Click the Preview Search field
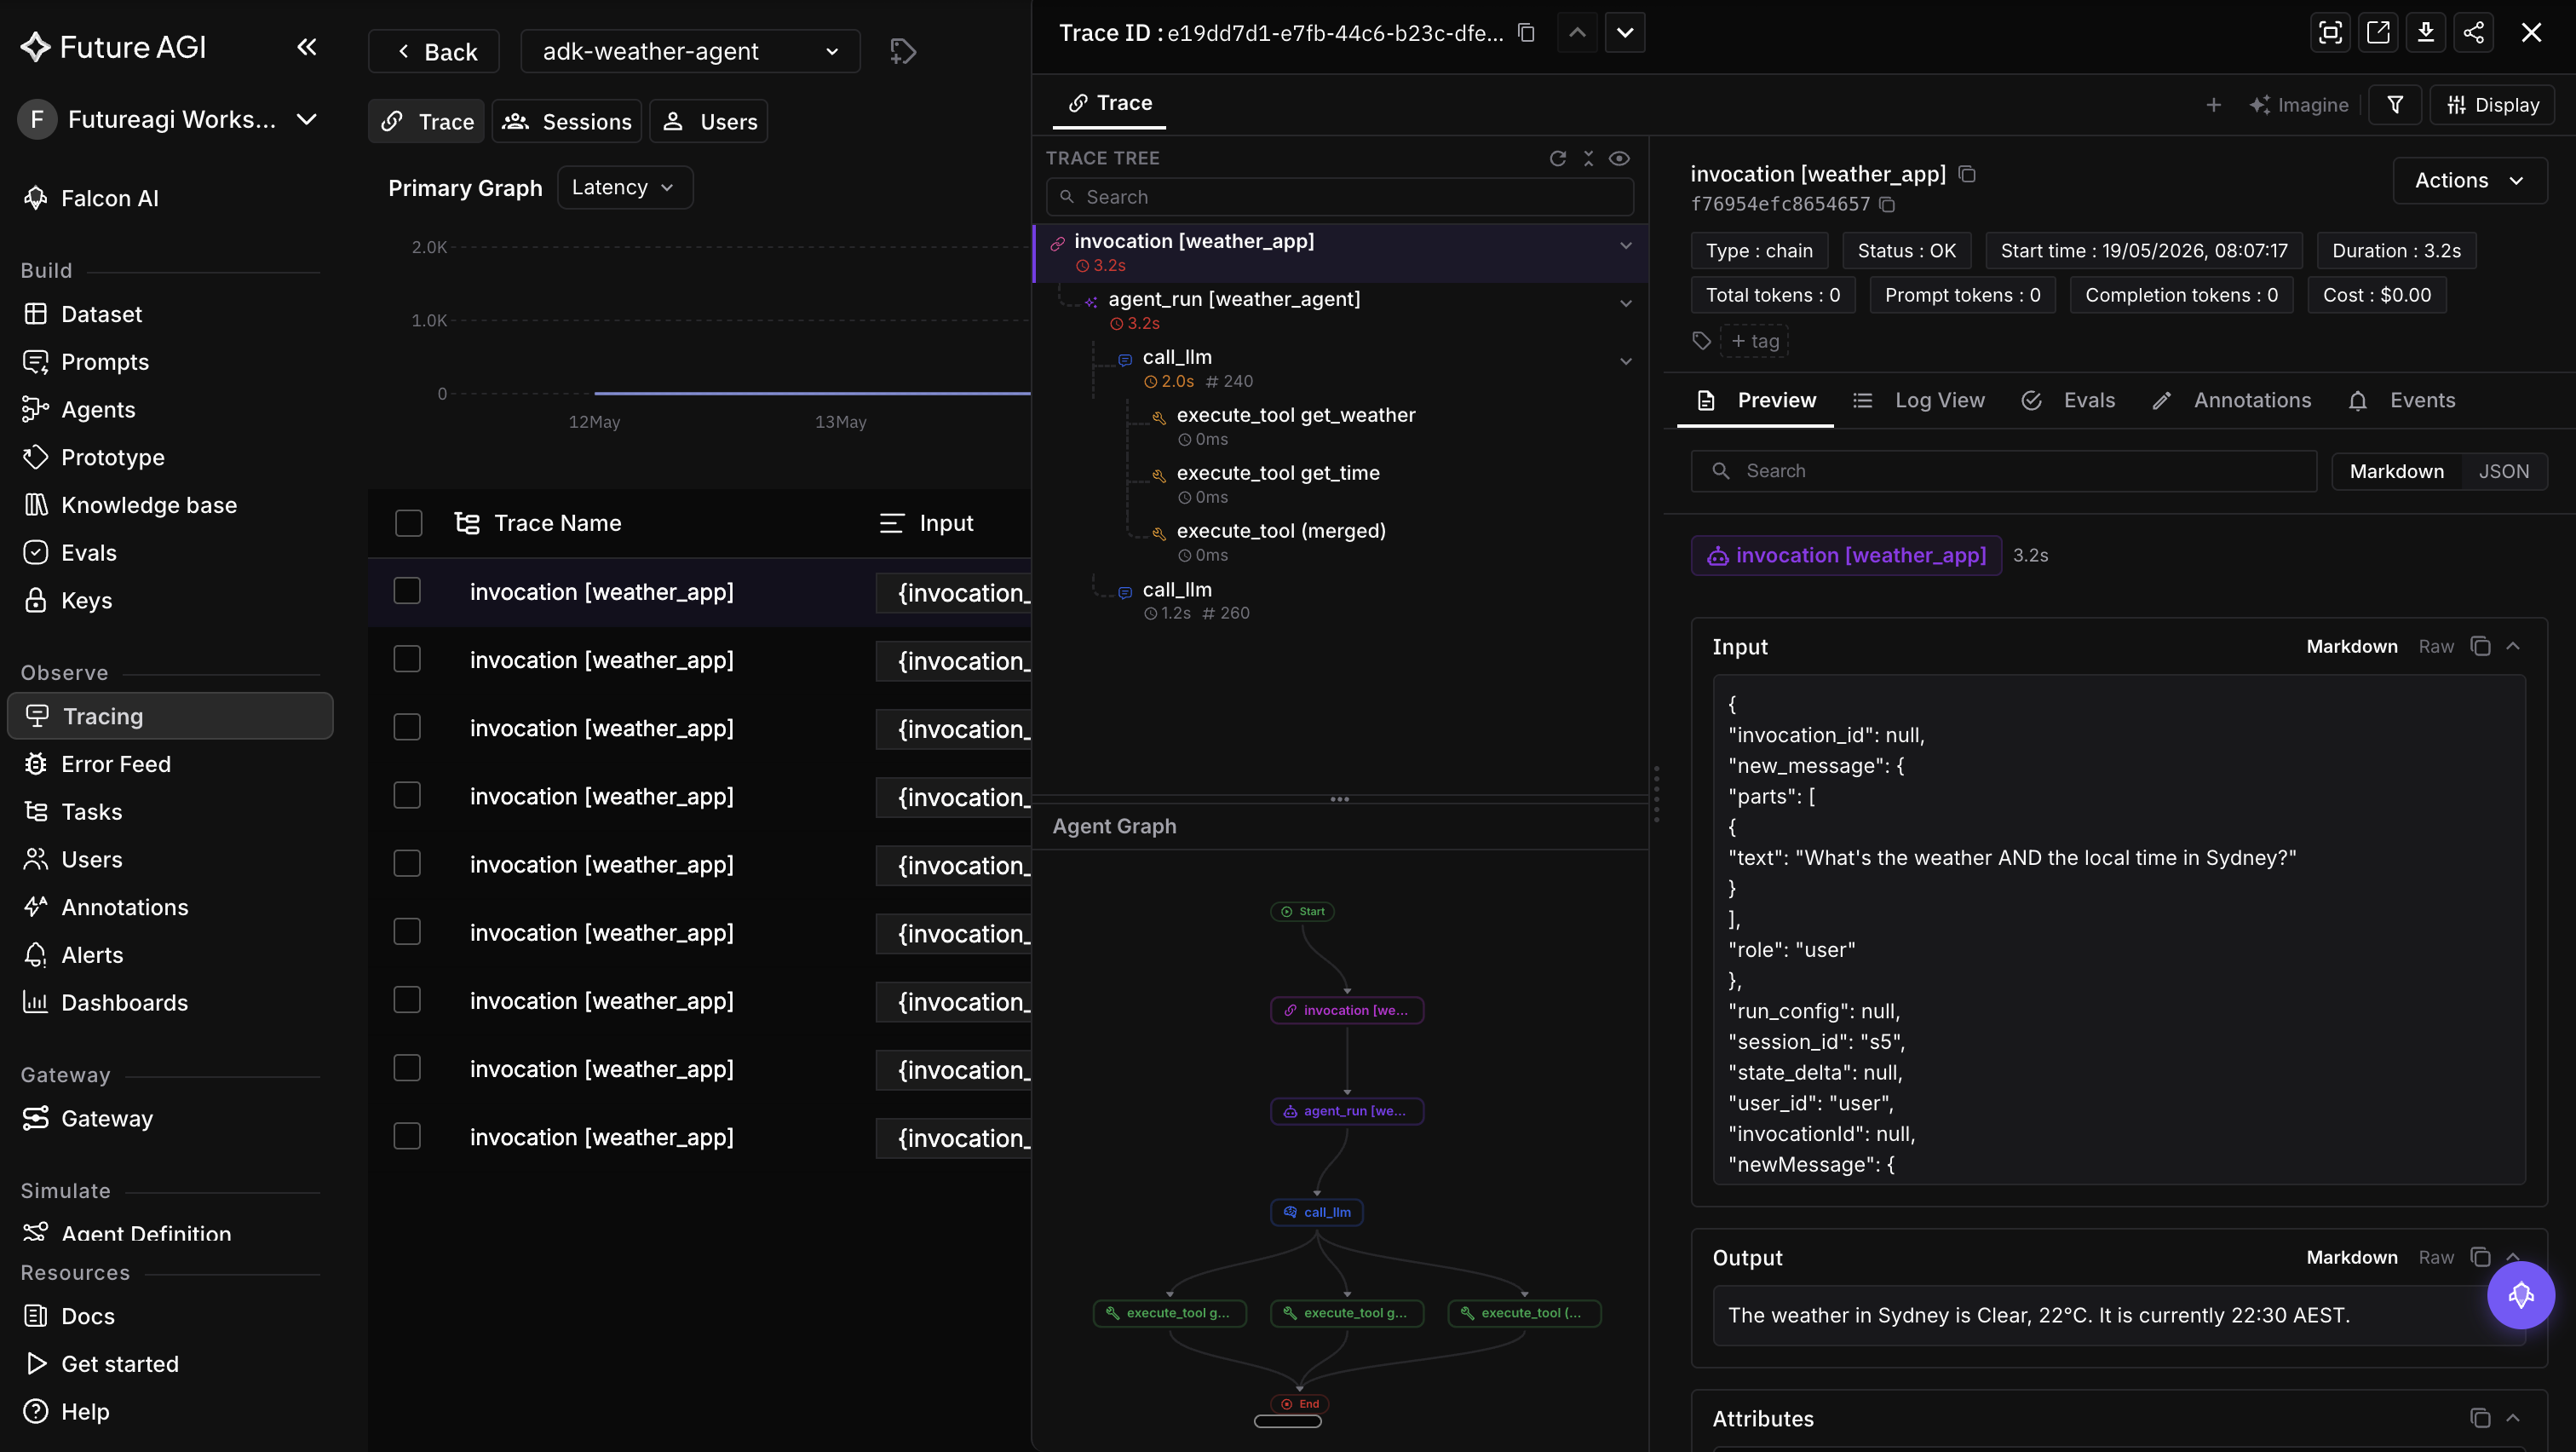This screenshot has width=2576, height=1452. point(2003,471)
